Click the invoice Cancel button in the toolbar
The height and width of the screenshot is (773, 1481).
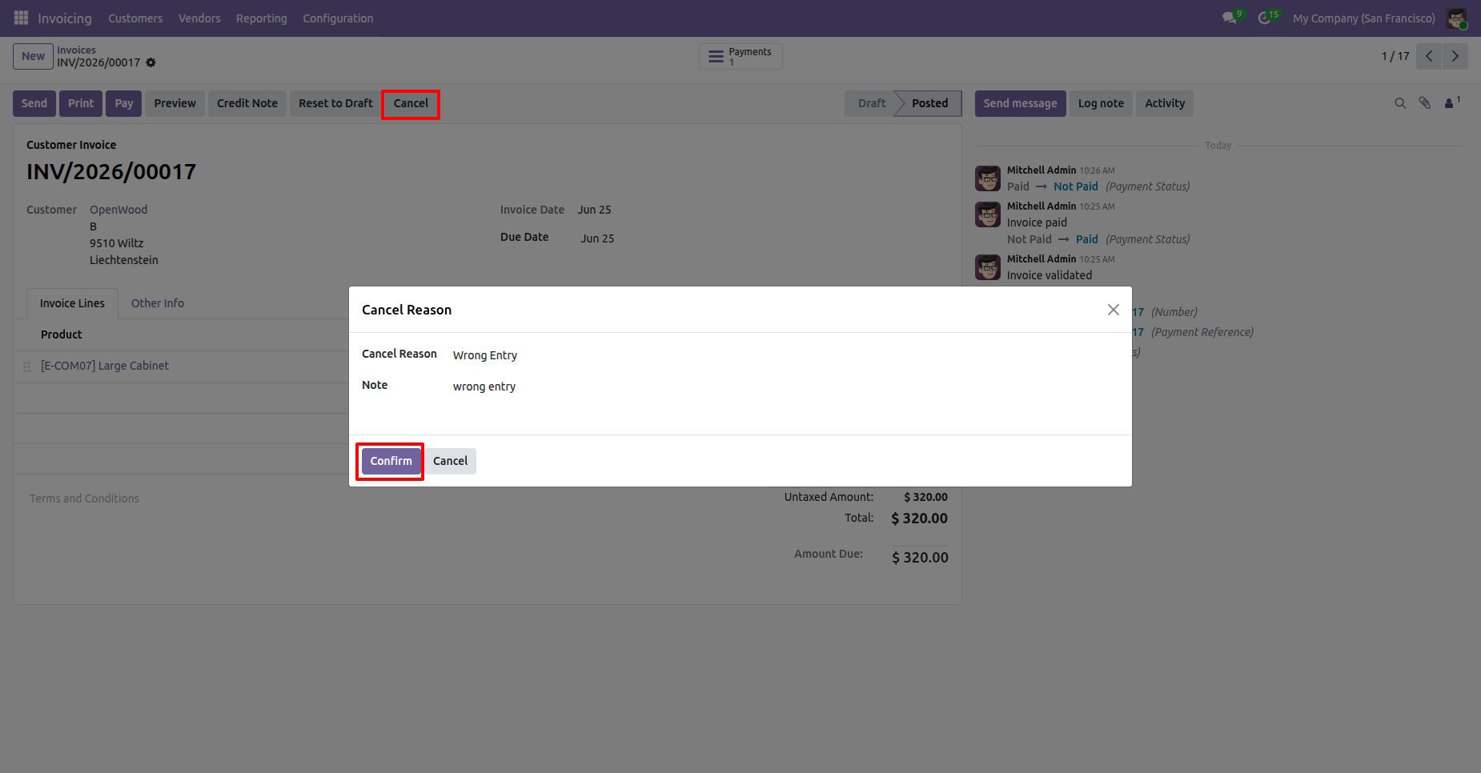[411, 103]
